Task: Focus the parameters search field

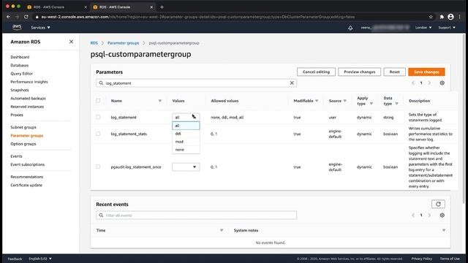Action: 196,83
